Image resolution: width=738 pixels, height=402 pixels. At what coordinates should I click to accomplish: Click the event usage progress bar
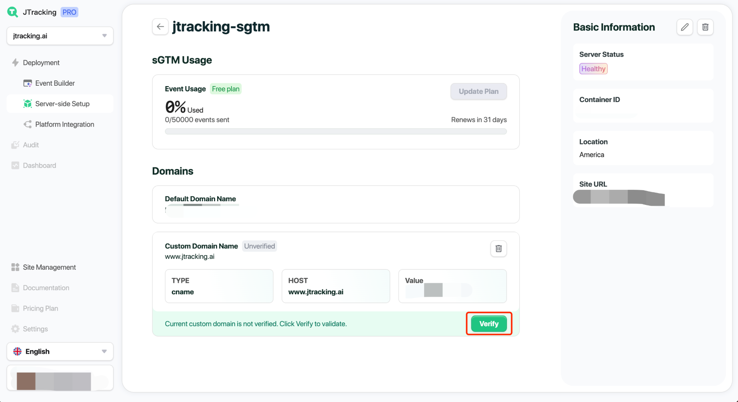336,131
